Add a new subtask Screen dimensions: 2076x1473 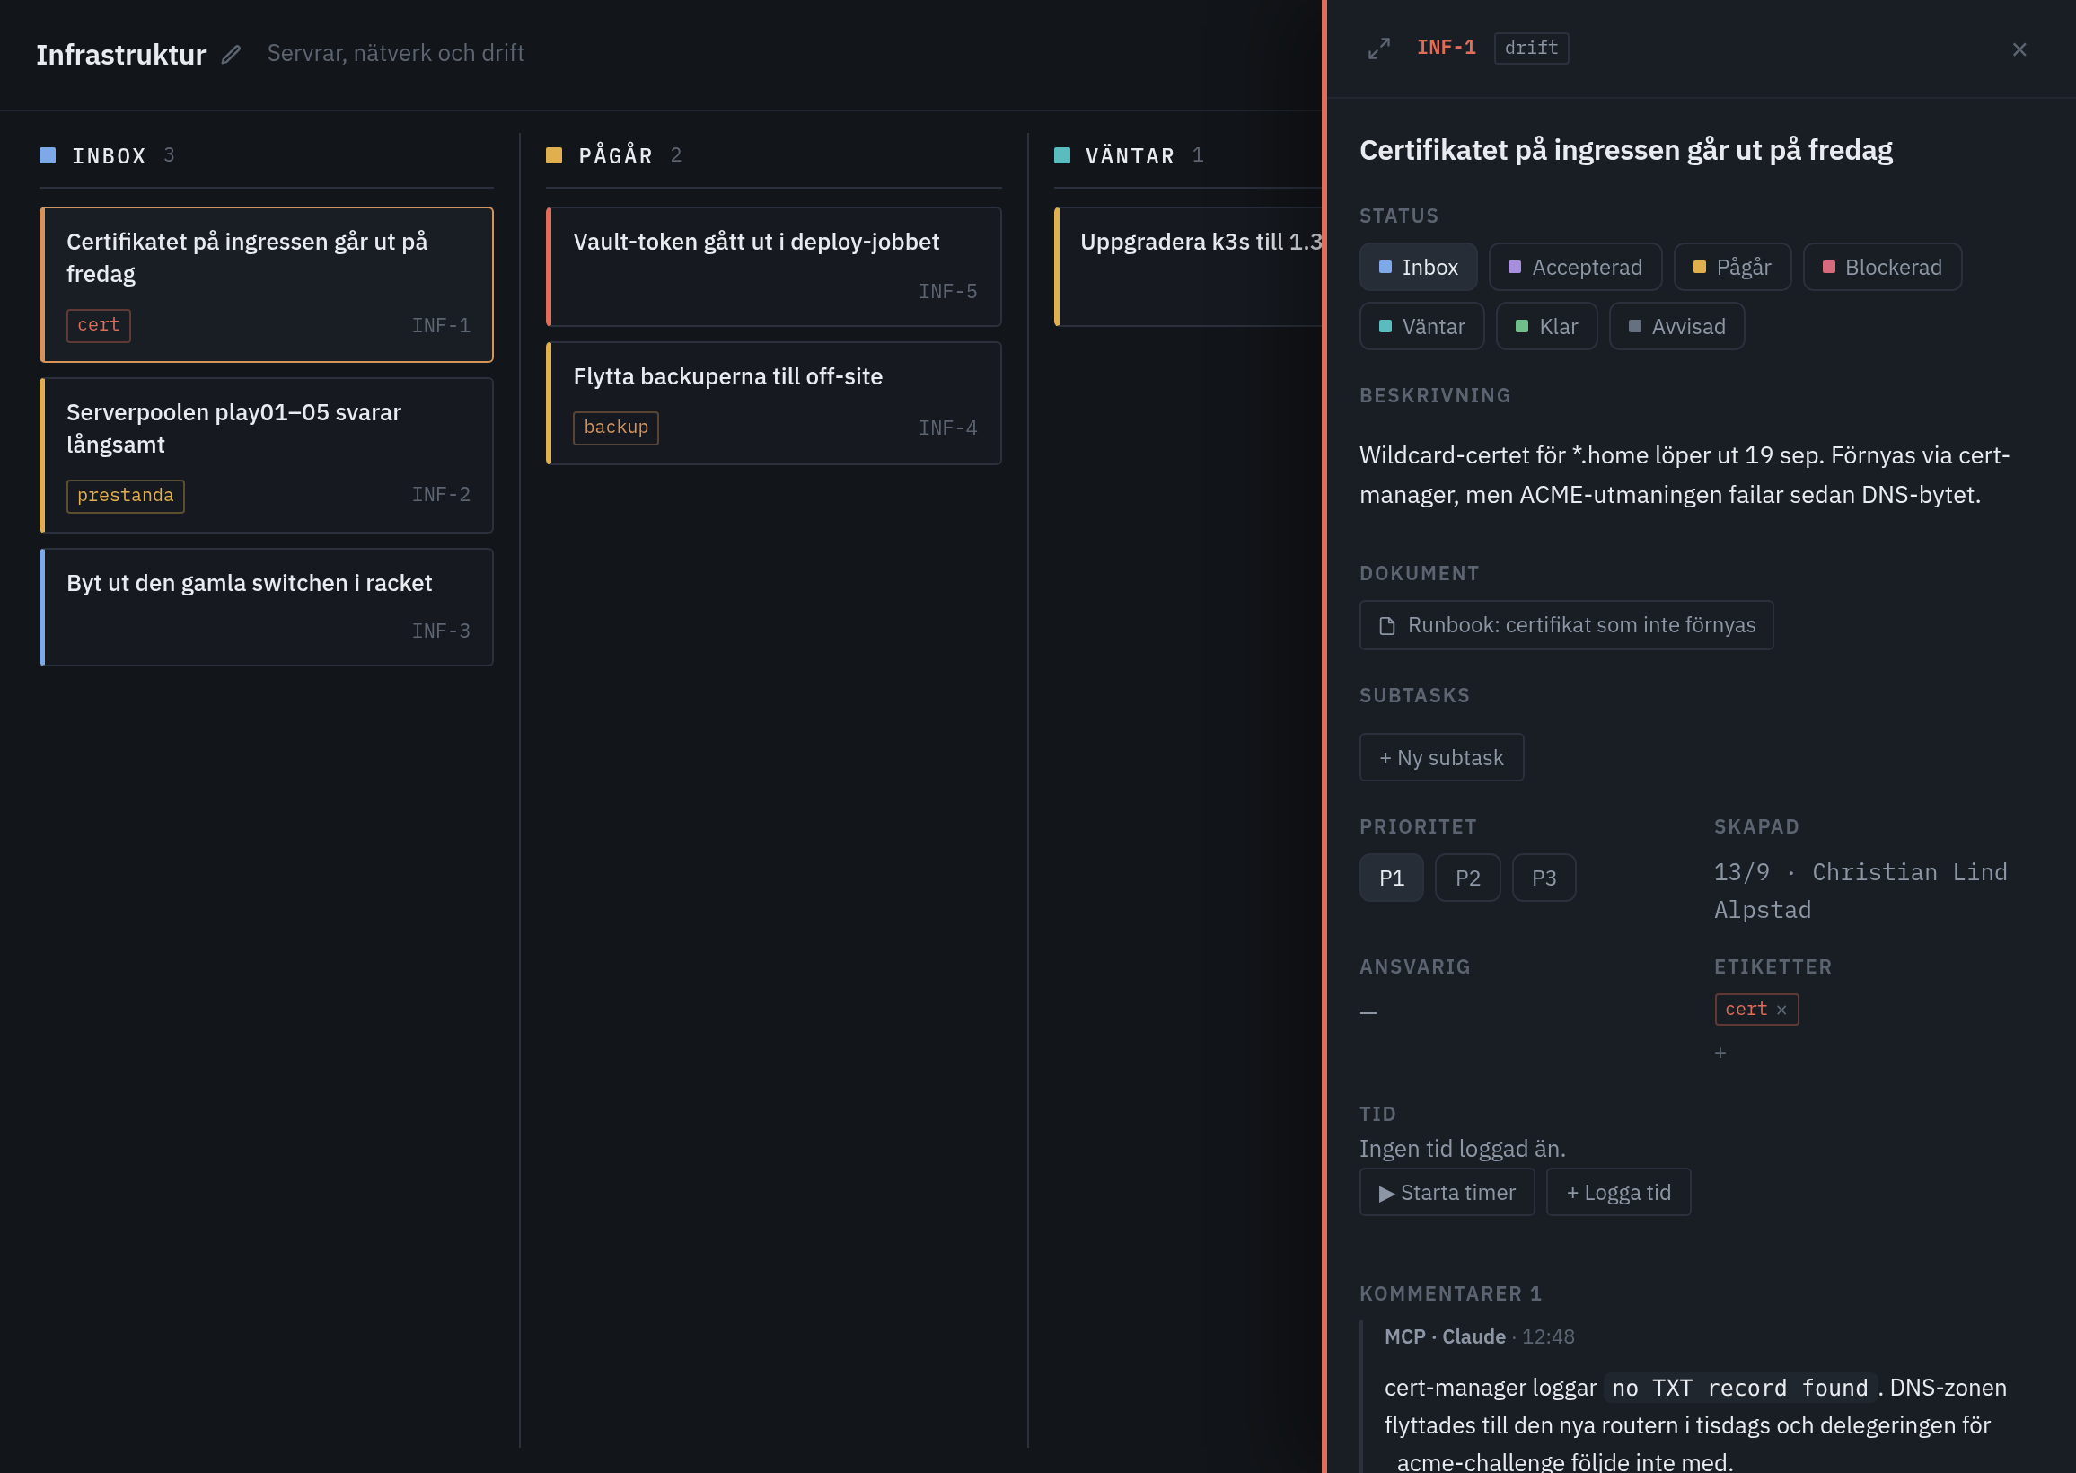point(1441,757)
